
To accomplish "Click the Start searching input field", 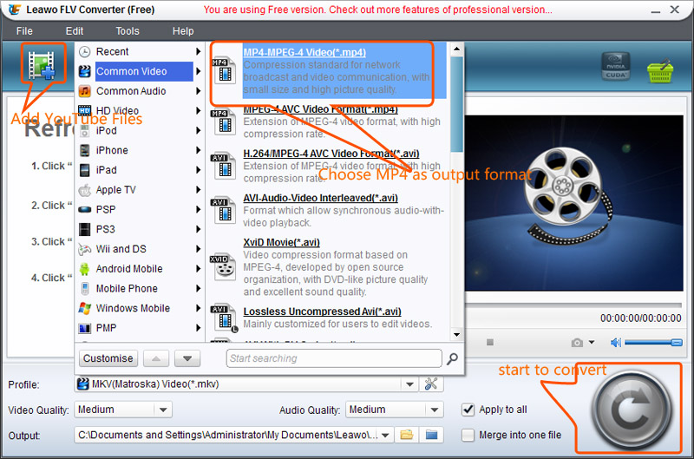I will coord(334,358).
